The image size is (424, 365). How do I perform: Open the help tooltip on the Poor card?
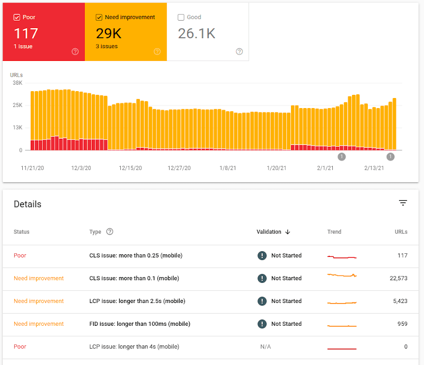point(75,51)
